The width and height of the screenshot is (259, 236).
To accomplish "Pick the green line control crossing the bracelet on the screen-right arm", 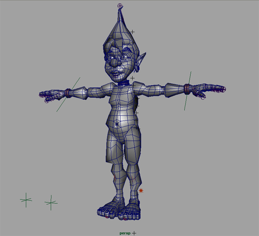I will pyautogui.click(x=188, y=91).
